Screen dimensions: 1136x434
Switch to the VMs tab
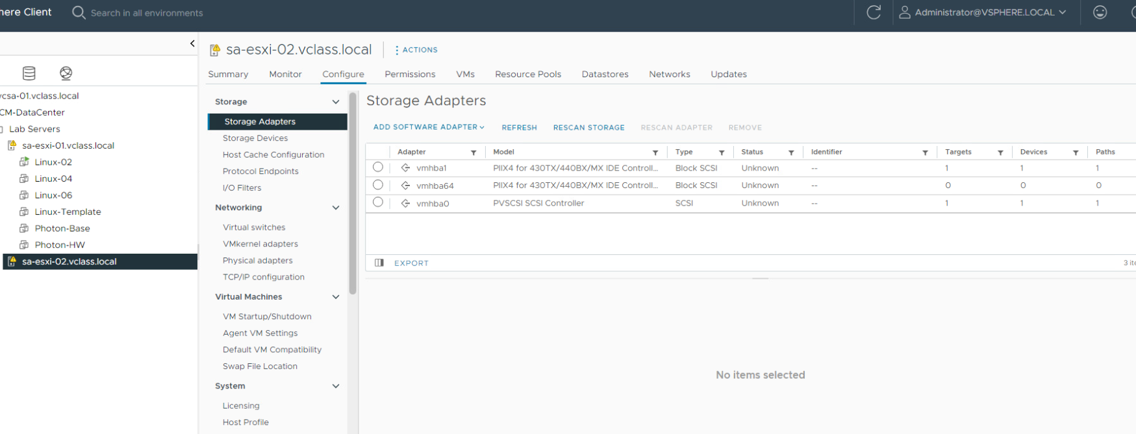(465, 74)
